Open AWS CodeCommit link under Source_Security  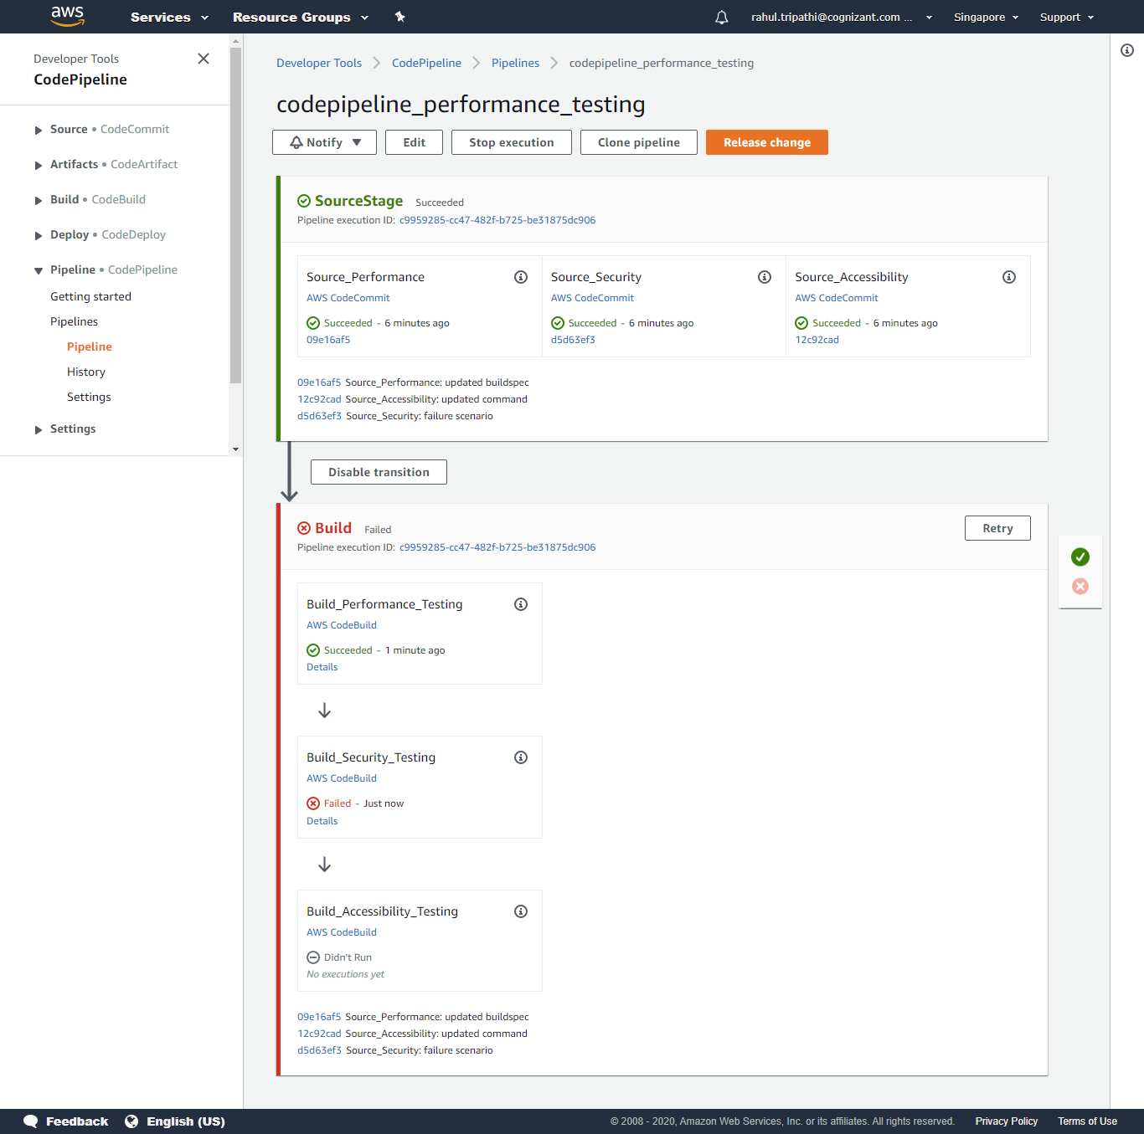click(592, 298)
